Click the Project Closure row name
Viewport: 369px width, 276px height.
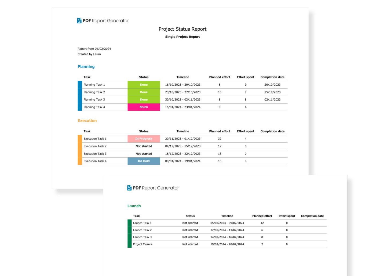point(143,244)
